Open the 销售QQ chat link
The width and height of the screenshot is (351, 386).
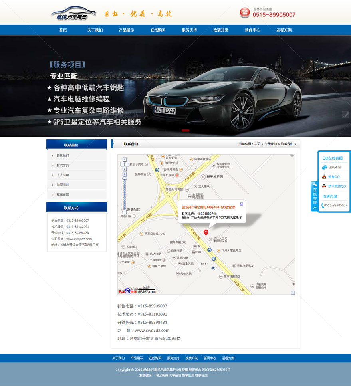(334, 177)
